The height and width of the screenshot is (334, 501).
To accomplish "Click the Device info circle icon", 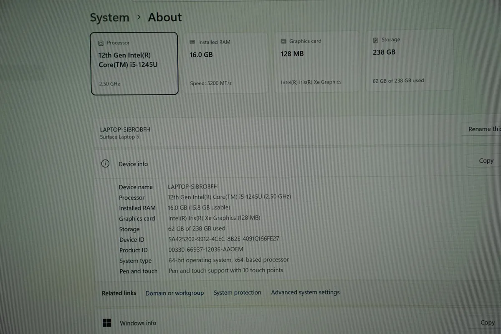I will tap(105, 164).
